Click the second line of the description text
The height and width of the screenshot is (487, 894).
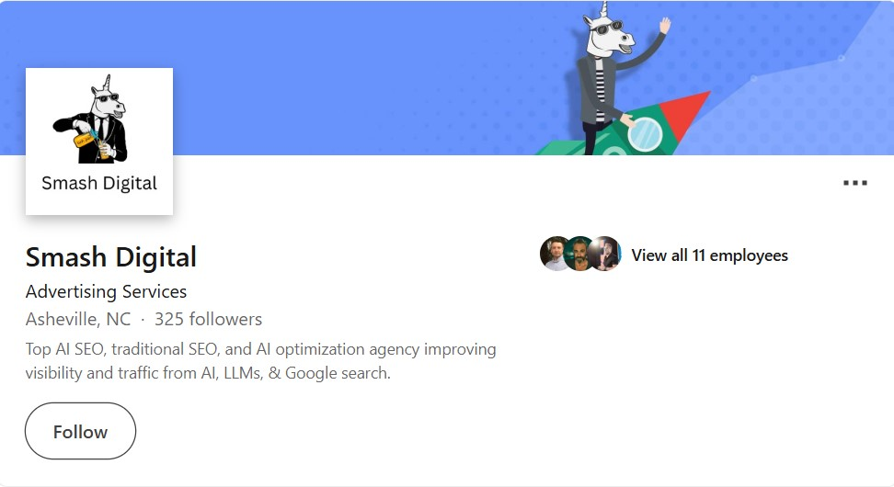208,373
